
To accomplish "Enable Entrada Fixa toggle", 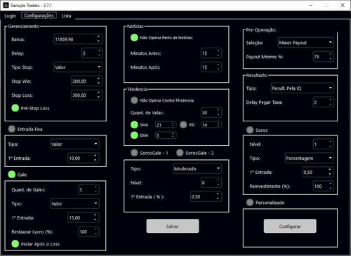I will tap(12, 129).
